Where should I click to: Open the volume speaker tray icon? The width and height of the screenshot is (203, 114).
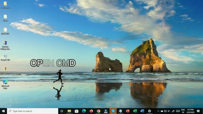click(169, 111)
